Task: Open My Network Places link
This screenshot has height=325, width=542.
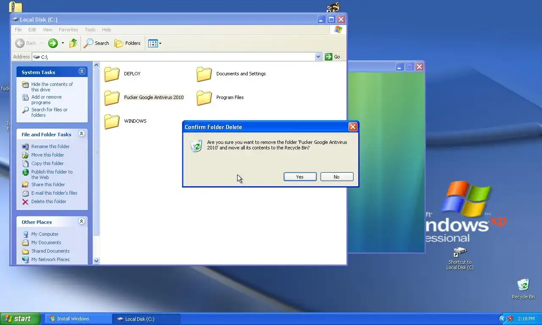Action: click(x=50, y=259)
